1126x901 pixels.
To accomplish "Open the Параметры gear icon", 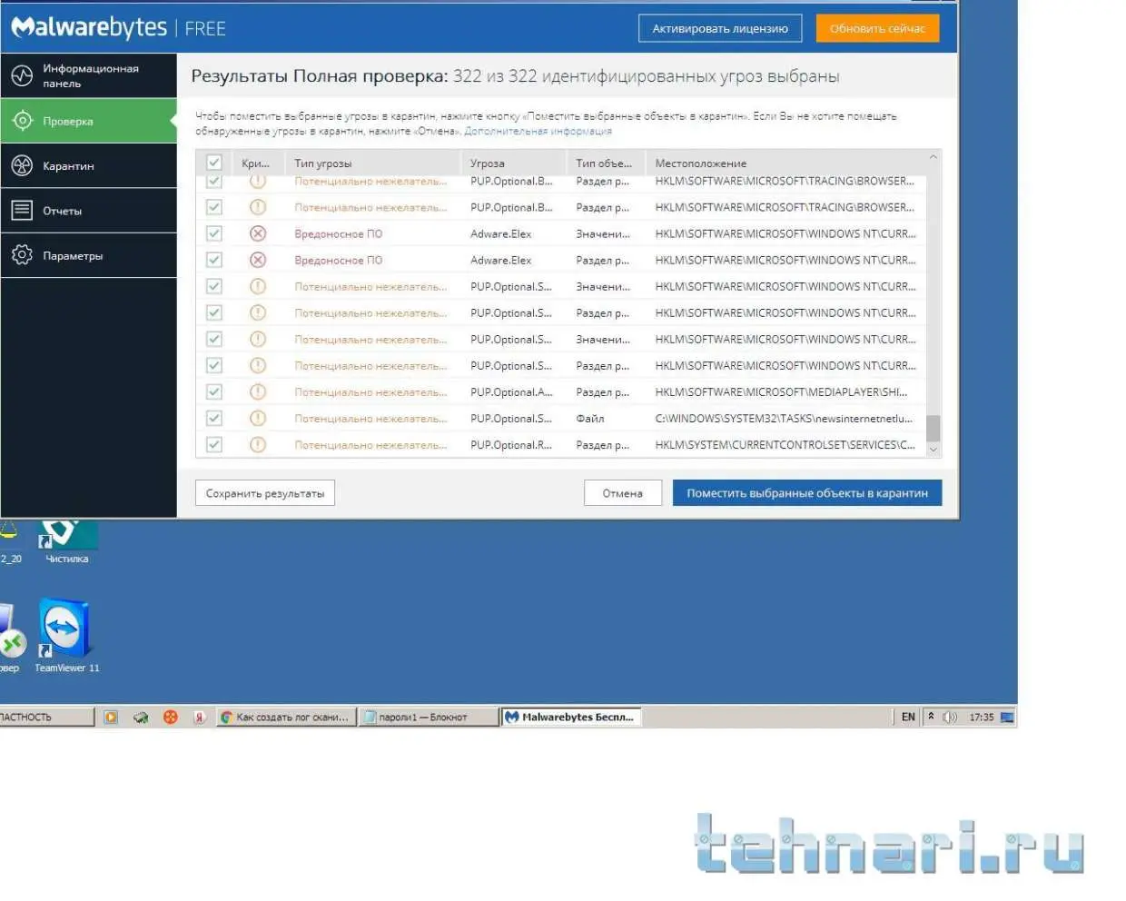I will point(22,255).
